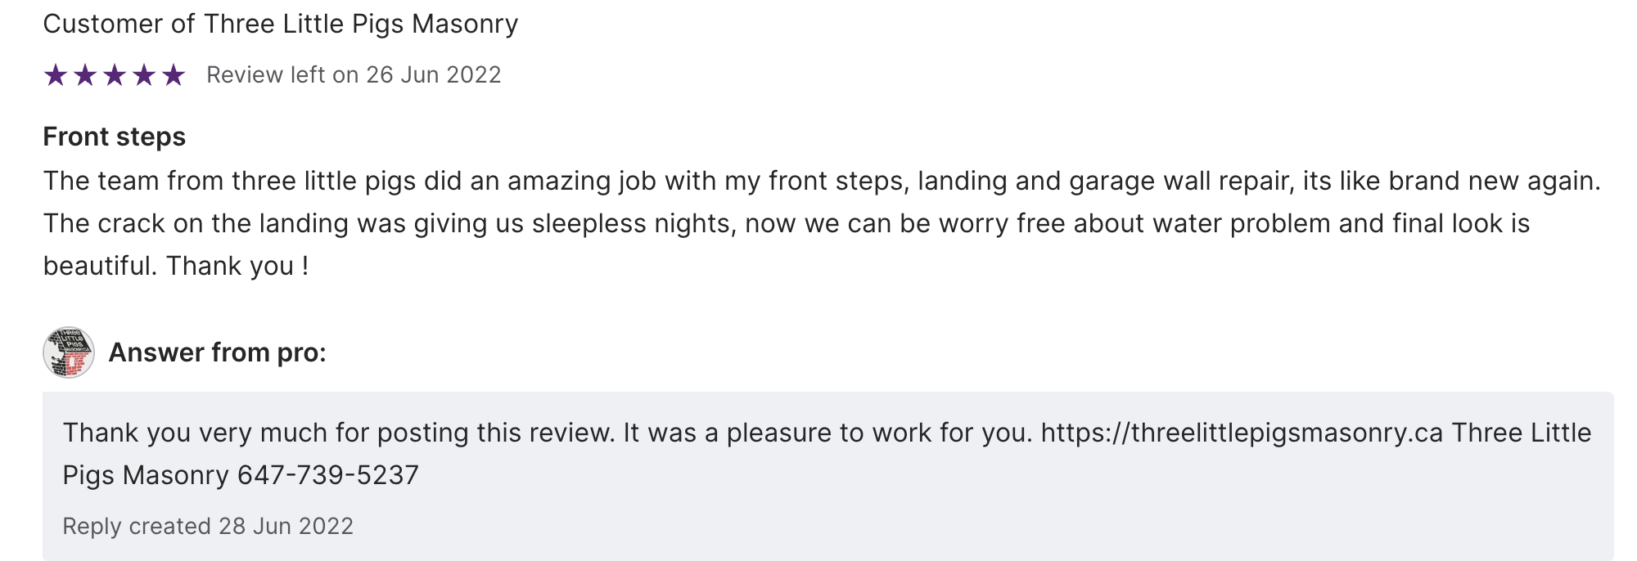
Task: Click the 'Review left on 26 Jun 2022' date
Action: (354, 75)
